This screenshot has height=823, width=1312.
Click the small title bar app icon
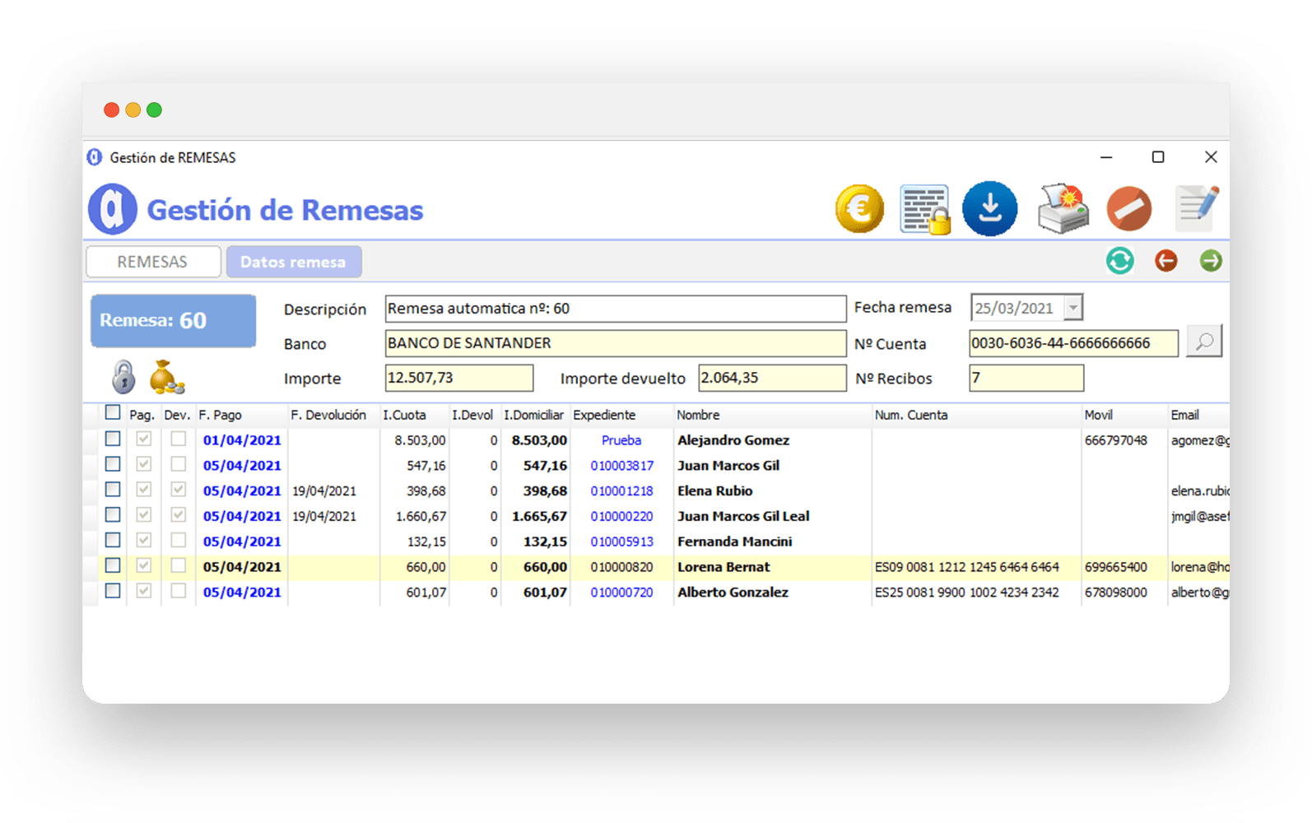coord(95,157)
